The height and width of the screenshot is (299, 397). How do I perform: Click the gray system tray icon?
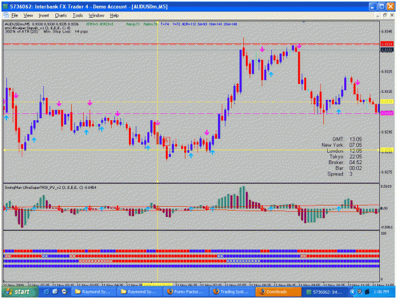click(360, 292)
